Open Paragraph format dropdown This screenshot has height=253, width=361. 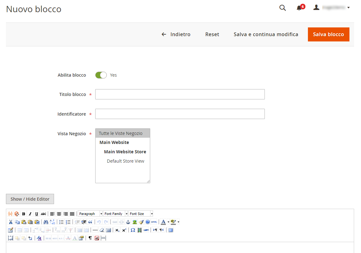pos(90,214)
